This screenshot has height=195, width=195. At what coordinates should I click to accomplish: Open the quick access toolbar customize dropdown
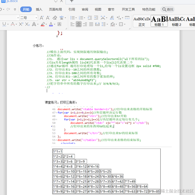click(15, 9)
